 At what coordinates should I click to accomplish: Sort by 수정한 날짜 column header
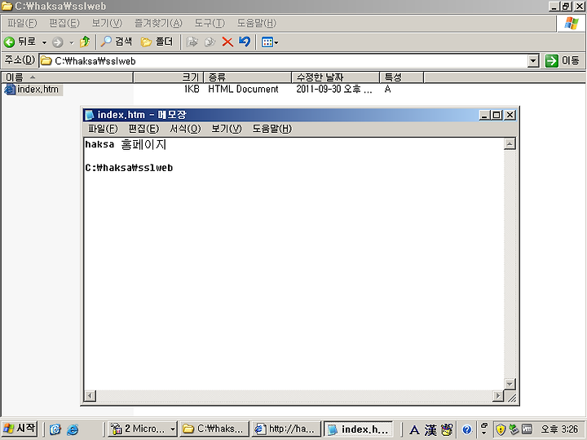pos(335,77)
